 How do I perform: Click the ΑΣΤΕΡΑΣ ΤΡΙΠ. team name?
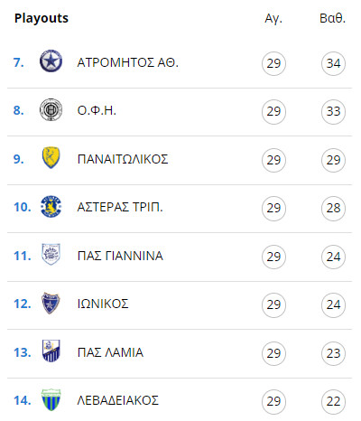120,207
